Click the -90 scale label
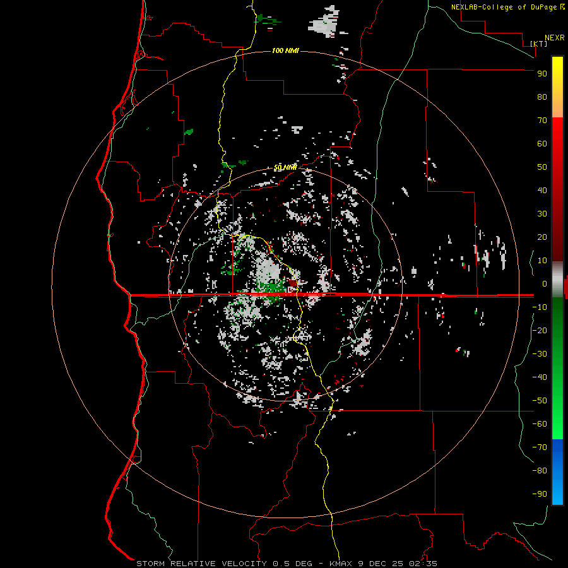 point(540,494)
